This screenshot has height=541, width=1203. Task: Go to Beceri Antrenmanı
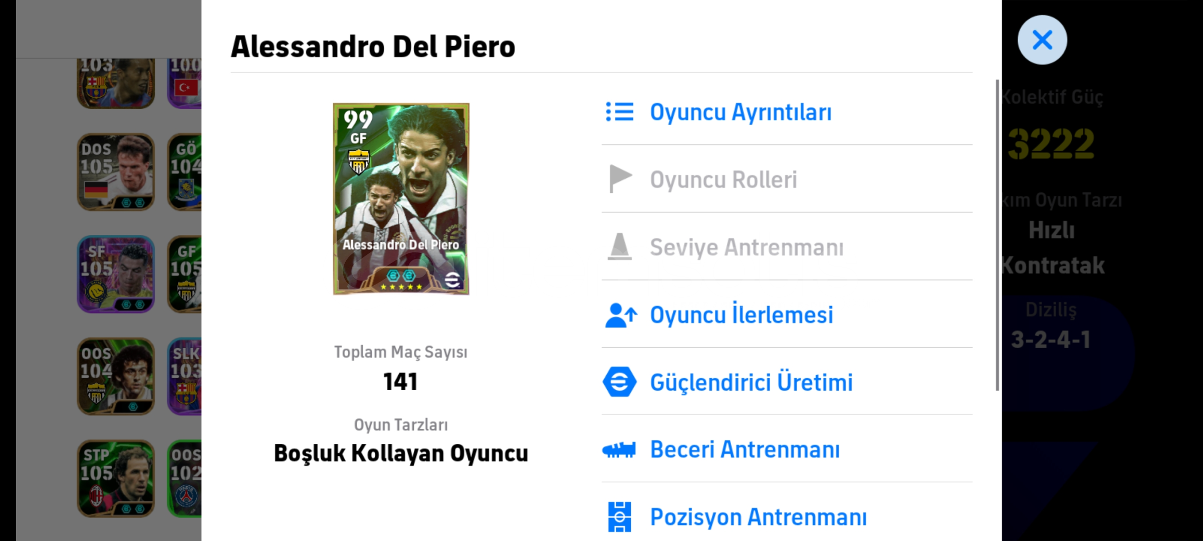745,450
